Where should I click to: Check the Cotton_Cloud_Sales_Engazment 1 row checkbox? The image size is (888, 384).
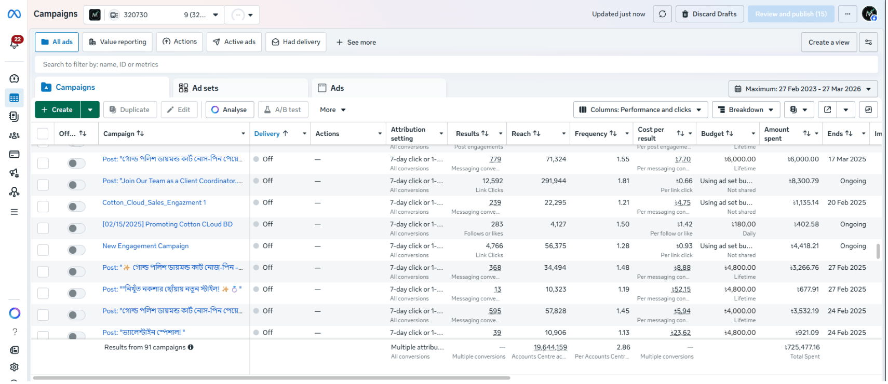coord(43,207)
